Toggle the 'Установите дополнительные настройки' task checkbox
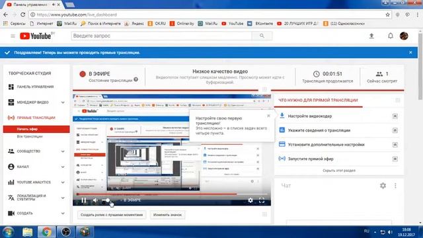Viewport: 423px width, 238px height. point(395,145)
